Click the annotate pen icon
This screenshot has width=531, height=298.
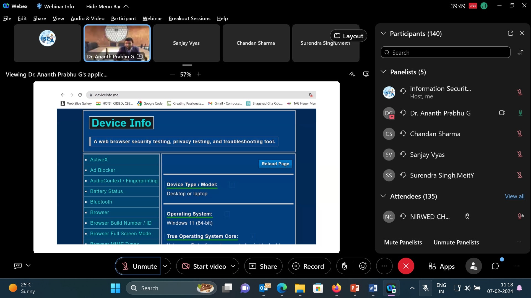click(352, 74)
